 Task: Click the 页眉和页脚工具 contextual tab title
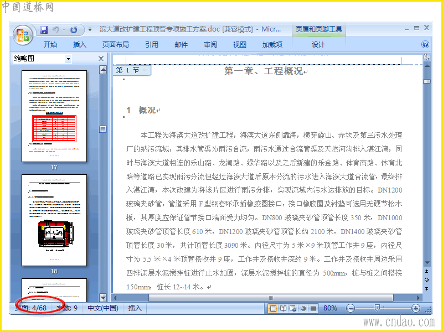point(319,29)
